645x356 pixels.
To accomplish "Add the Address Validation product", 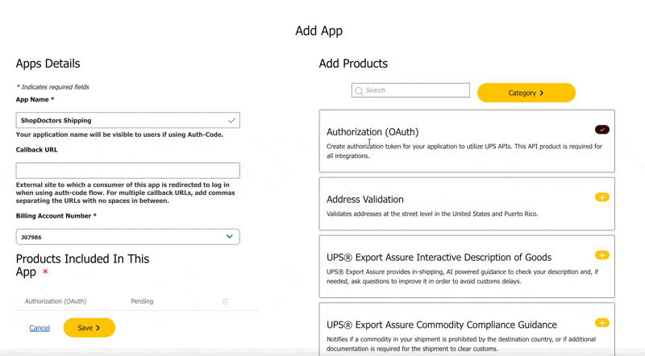I will (x=601, y=197).
